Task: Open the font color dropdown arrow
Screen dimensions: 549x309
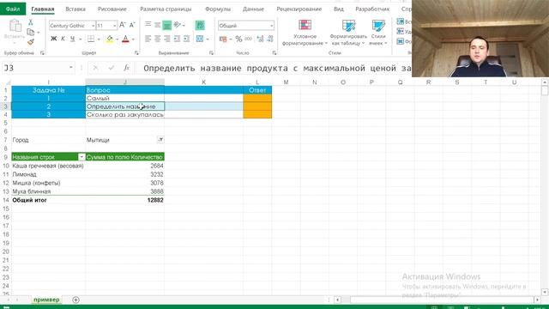Action: click(x=133, y=39)
